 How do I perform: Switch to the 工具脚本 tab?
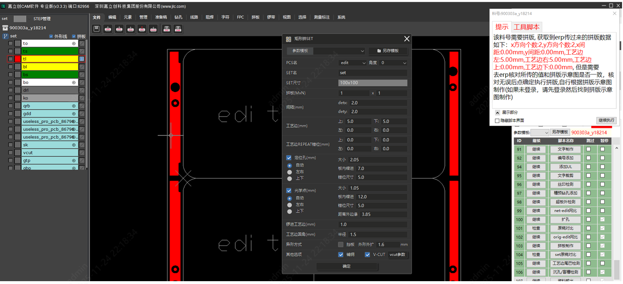[526, 27]
